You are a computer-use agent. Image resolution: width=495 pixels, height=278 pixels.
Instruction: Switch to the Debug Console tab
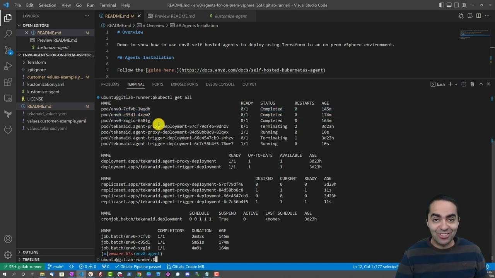click(220, 84)
